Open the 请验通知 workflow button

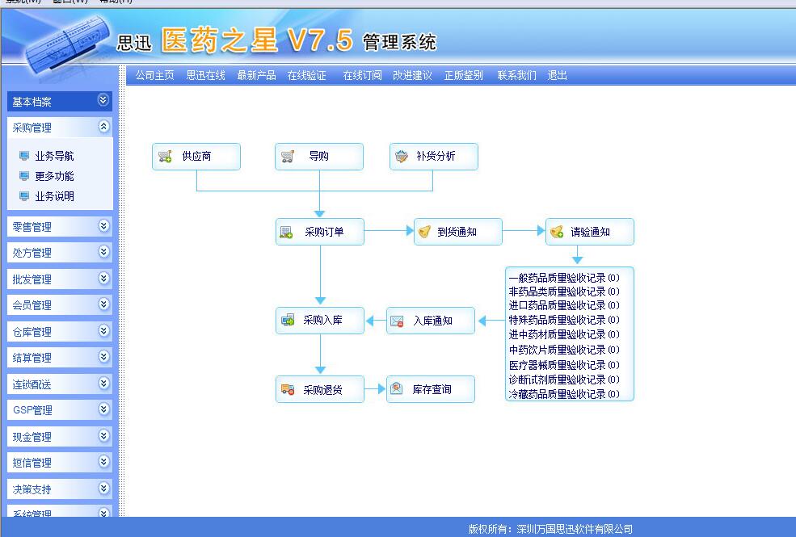(590, 232)
